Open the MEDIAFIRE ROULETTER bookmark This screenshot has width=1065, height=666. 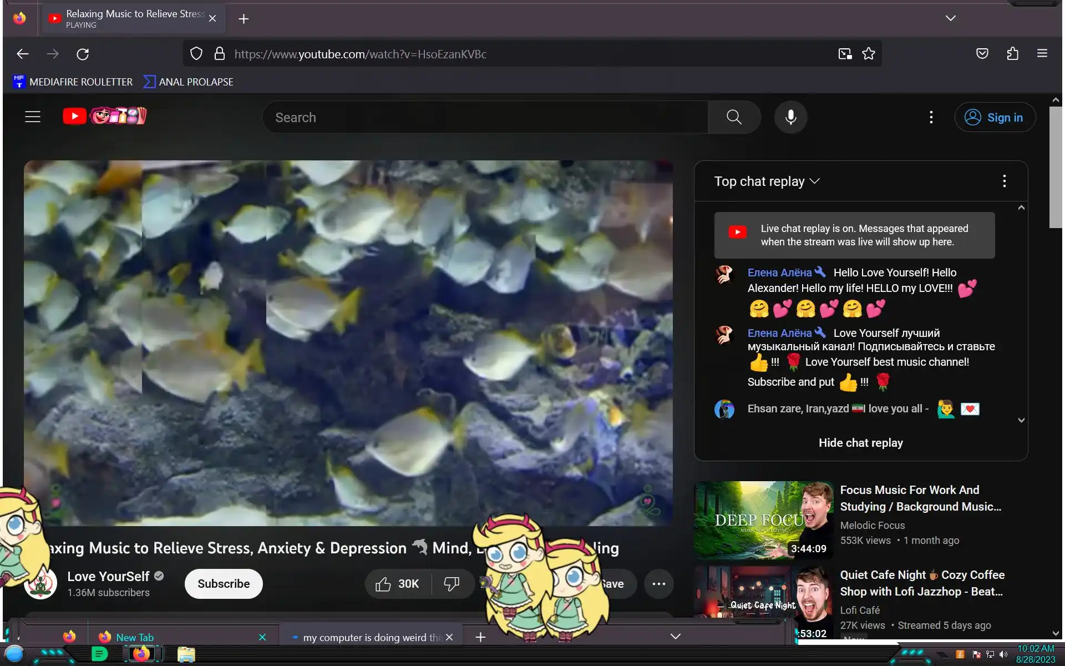tap(73, 82)
